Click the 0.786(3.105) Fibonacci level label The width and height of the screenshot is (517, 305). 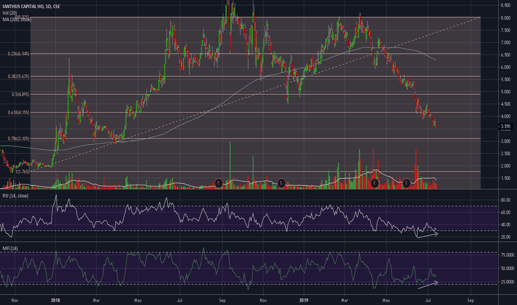click(x=18, y=139)
